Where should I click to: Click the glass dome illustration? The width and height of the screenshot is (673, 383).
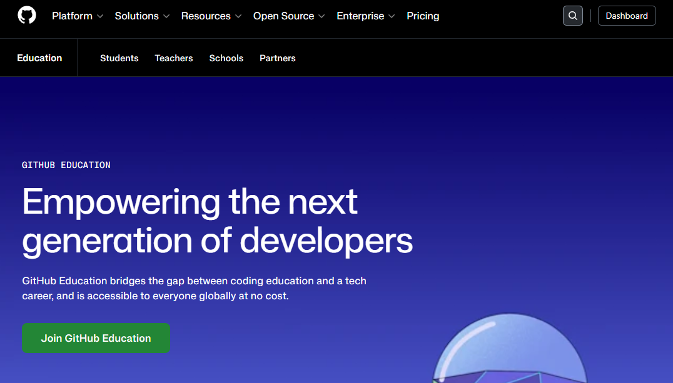pyautogui.click(x=510, y=348)
